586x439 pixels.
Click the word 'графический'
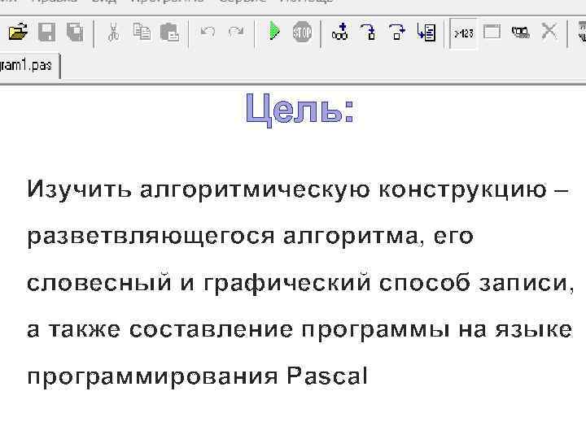point(287,284)
